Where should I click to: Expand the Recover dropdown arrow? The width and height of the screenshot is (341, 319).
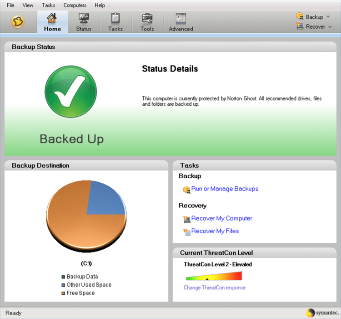[330, 27]
